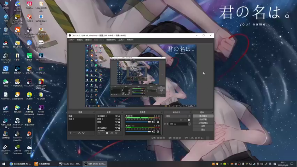The height and width of the screenshot is (167, 297).
Task: Switch to Studio One taskbar window
Action: click(70, 164)
